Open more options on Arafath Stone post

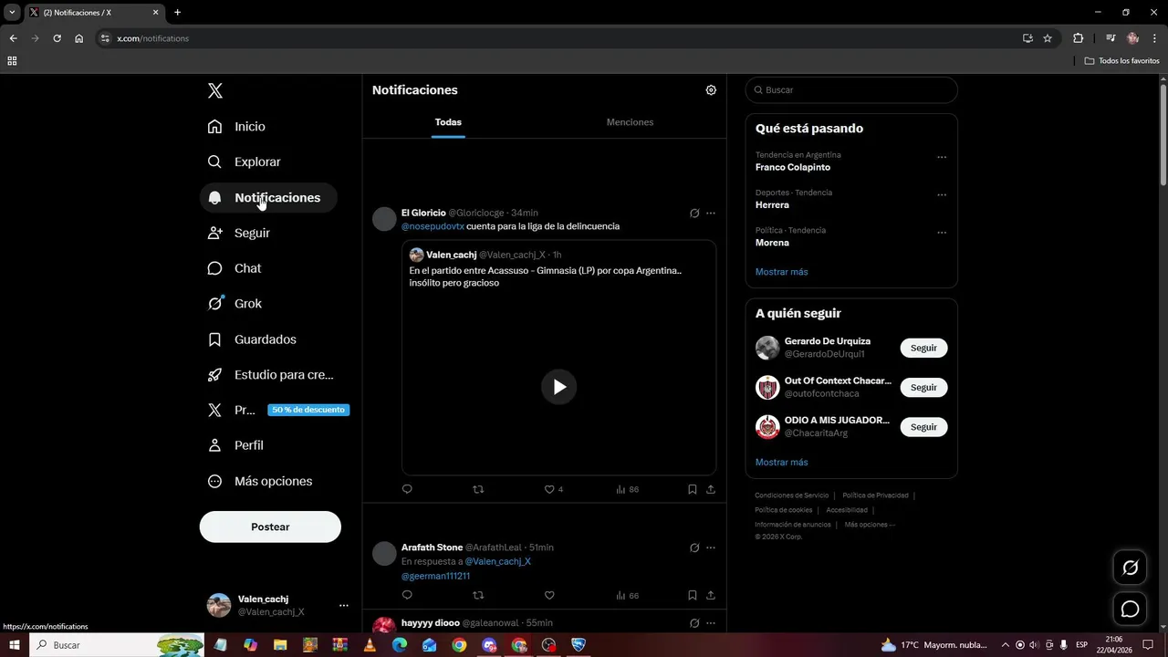[x=711, y=547]
